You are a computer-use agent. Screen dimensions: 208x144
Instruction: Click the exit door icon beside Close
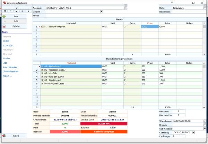pyautogui.click(x=4, y=136)
